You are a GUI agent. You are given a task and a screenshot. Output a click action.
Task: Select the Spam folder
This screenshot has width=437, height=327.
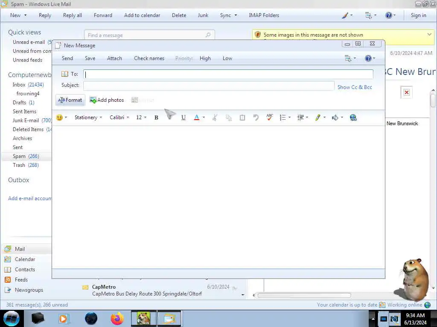pyautogui.click(x=26, y=156)
